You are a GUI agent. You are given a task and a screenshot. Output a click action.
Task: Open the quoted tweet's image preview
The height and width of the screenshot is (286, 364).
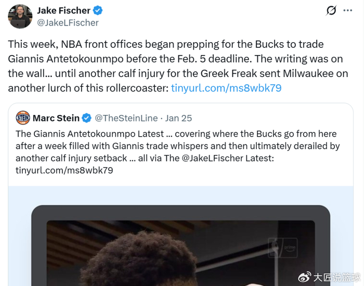(181, 244)
